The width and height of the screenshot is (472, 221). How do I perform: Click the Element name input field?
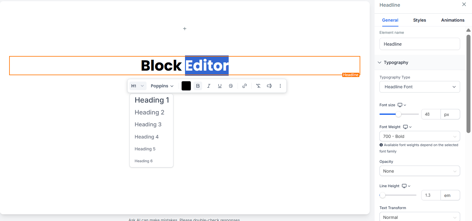419,44
